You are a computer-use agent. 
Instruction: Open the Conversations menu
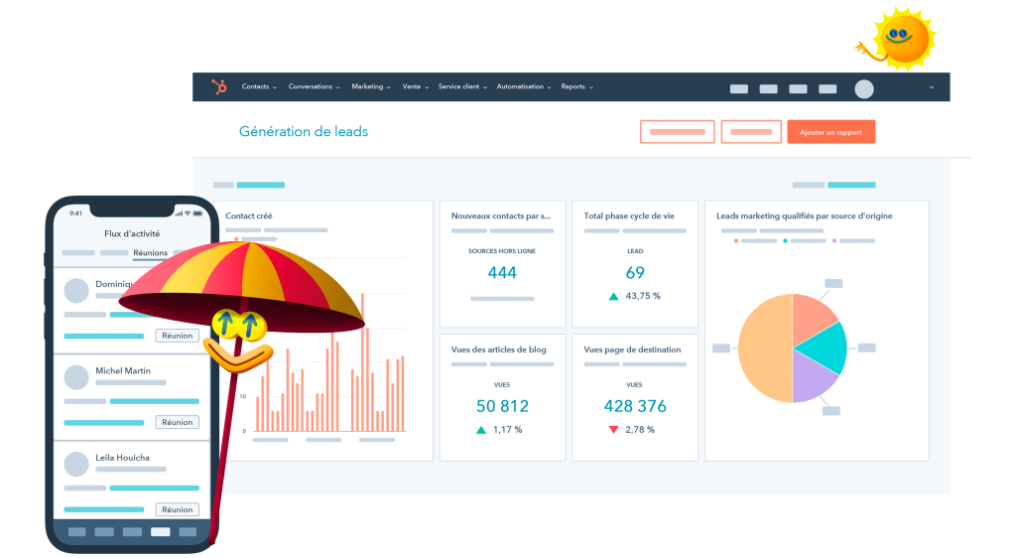click(315, 86)
